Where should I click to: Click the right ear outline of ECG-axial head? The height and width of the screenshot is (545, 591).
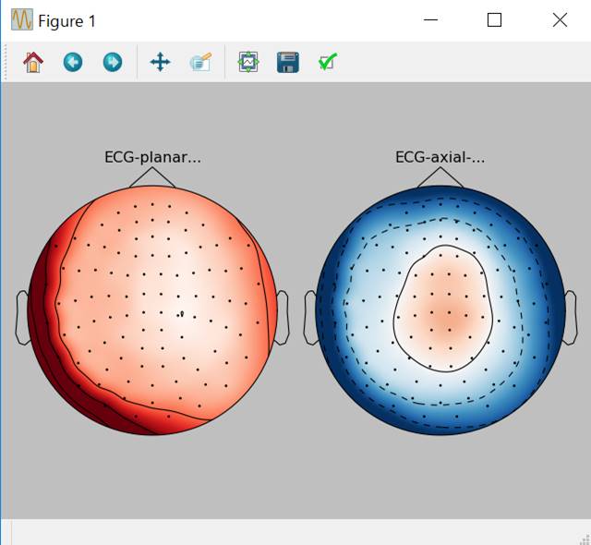[x=570, y=318]
